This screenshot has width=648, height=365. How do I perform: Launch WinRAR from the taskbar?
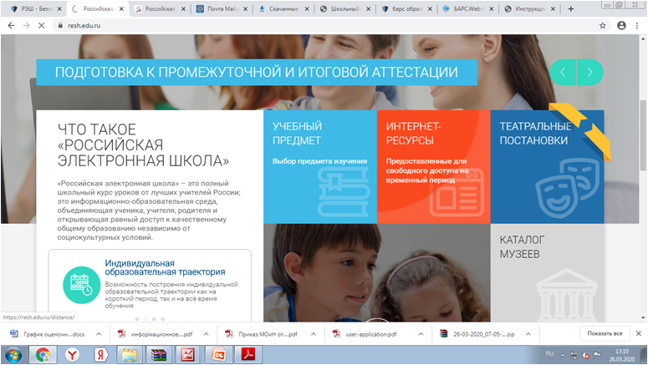pos(157,354)
